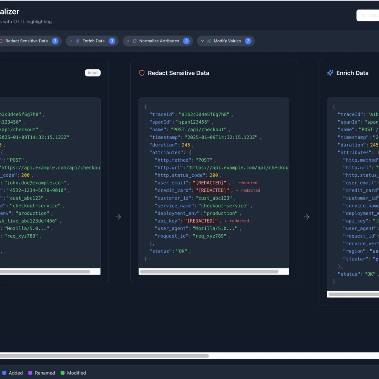The width and height of the screenshot is (379, 379).
Task: Toggle the Diffs visibility button
Action: 368,16
